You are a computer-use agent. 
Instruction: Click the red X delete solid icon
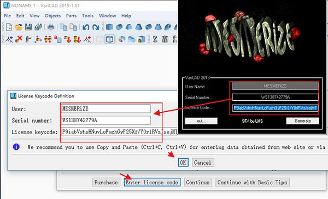point(19,39)
